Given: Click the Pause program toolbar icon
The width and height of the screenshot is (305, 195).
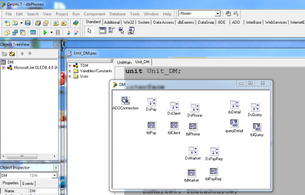Looking at the screenshot, I should click(58, 32).
